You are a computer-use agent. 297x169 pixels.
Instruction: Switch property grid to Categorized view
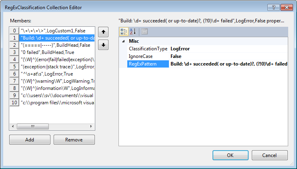tap(124, 32)
